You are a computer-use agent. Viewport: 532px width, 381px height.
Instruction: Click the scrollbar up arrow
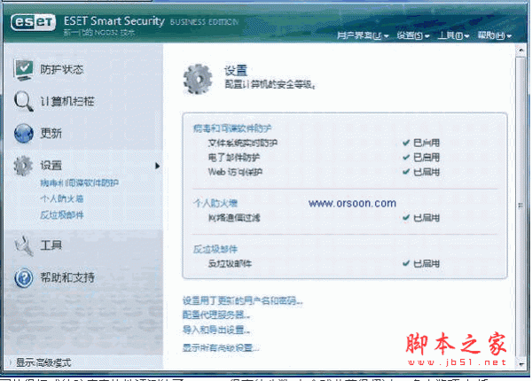(x=521, y=51)
